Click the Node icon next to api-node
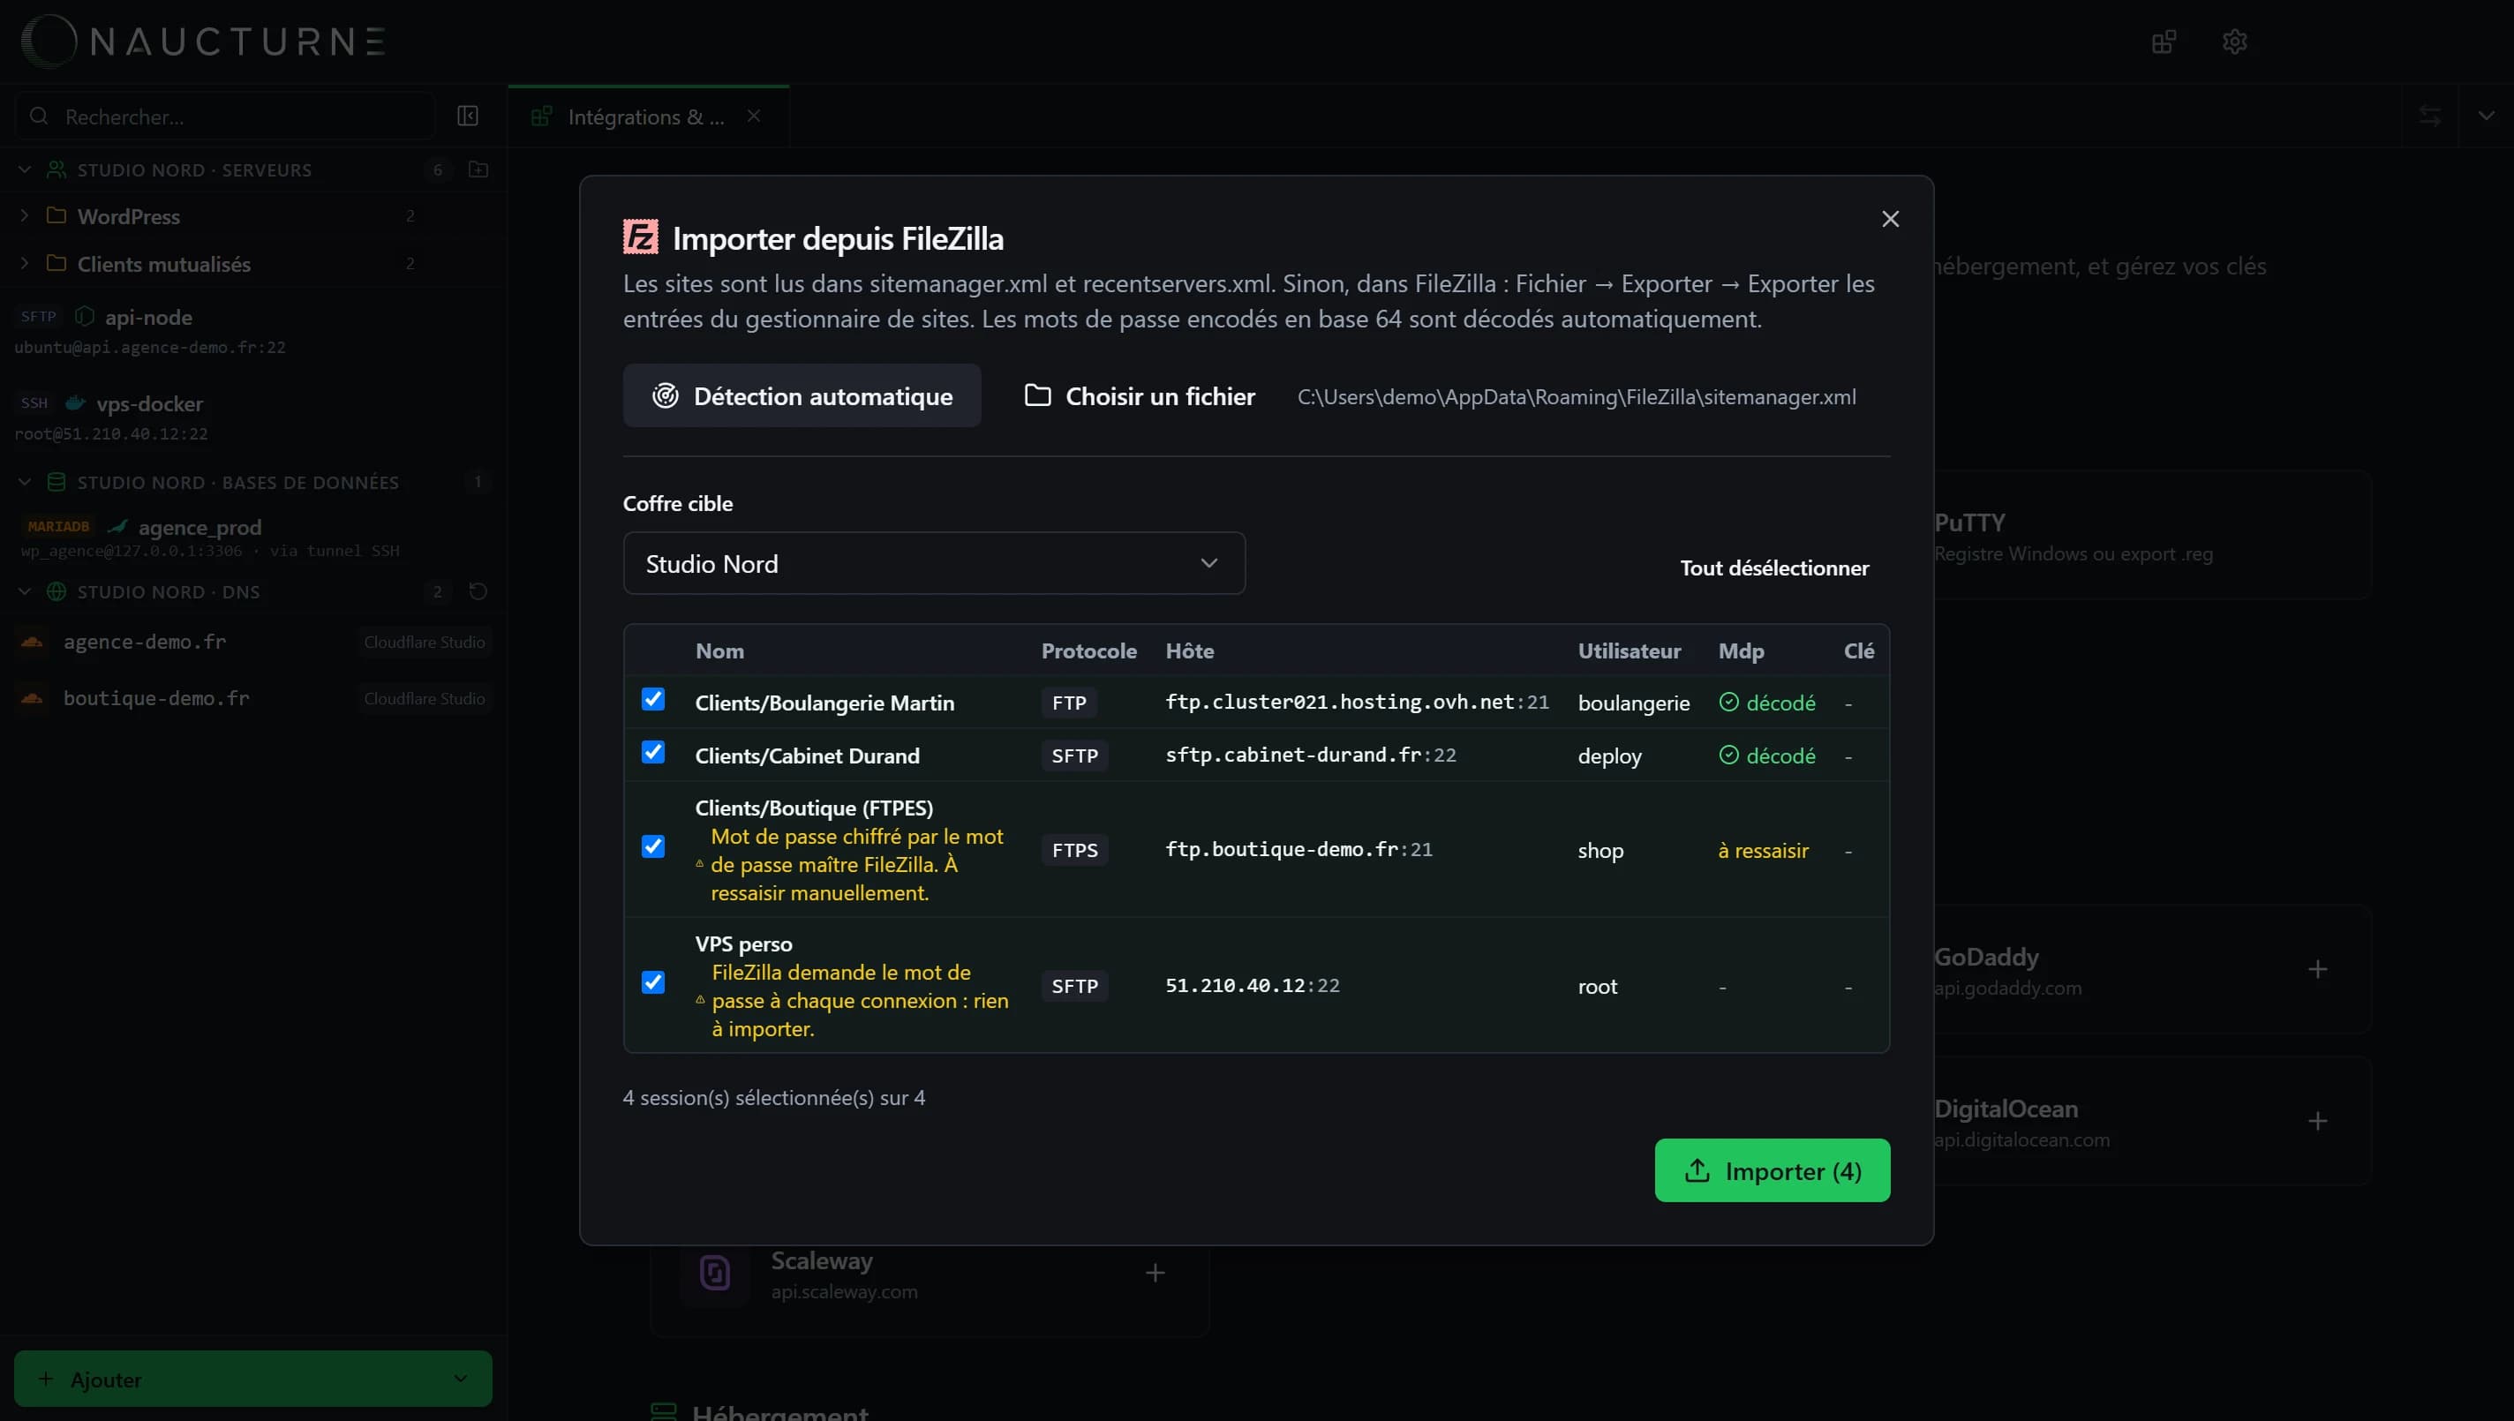The height and width of the screenshot is (1421, 2514). point(85,316)
